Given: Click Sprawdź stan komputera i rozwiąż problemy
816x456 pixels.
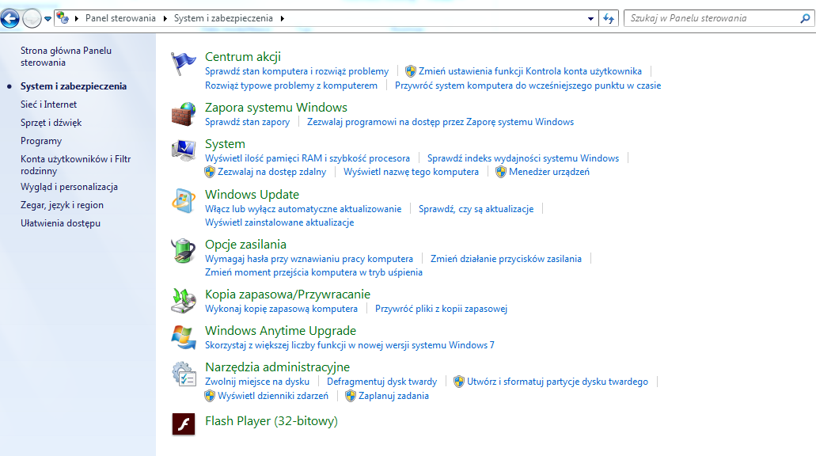Looking at the screenshot, I should tap(297, 70).
